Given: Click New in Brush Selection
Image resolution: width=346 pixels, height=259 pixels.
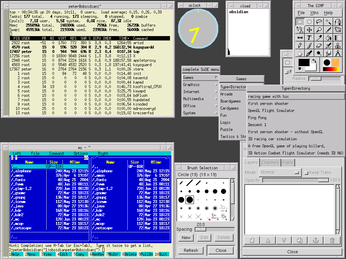Looking at the screenshot, I should (186, 238).
